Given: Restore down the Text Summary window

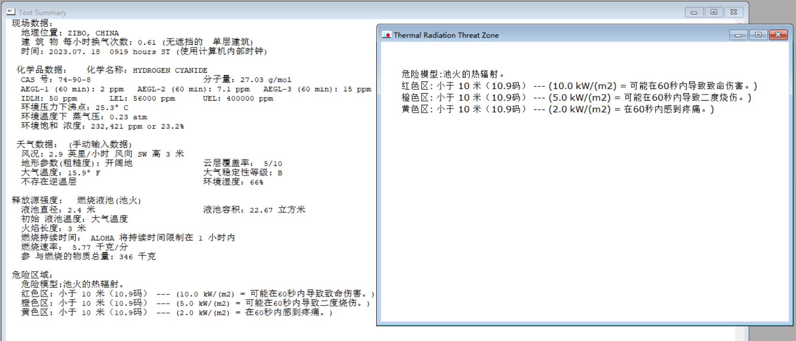Looking at the screenshot, I should coord(714,12).
